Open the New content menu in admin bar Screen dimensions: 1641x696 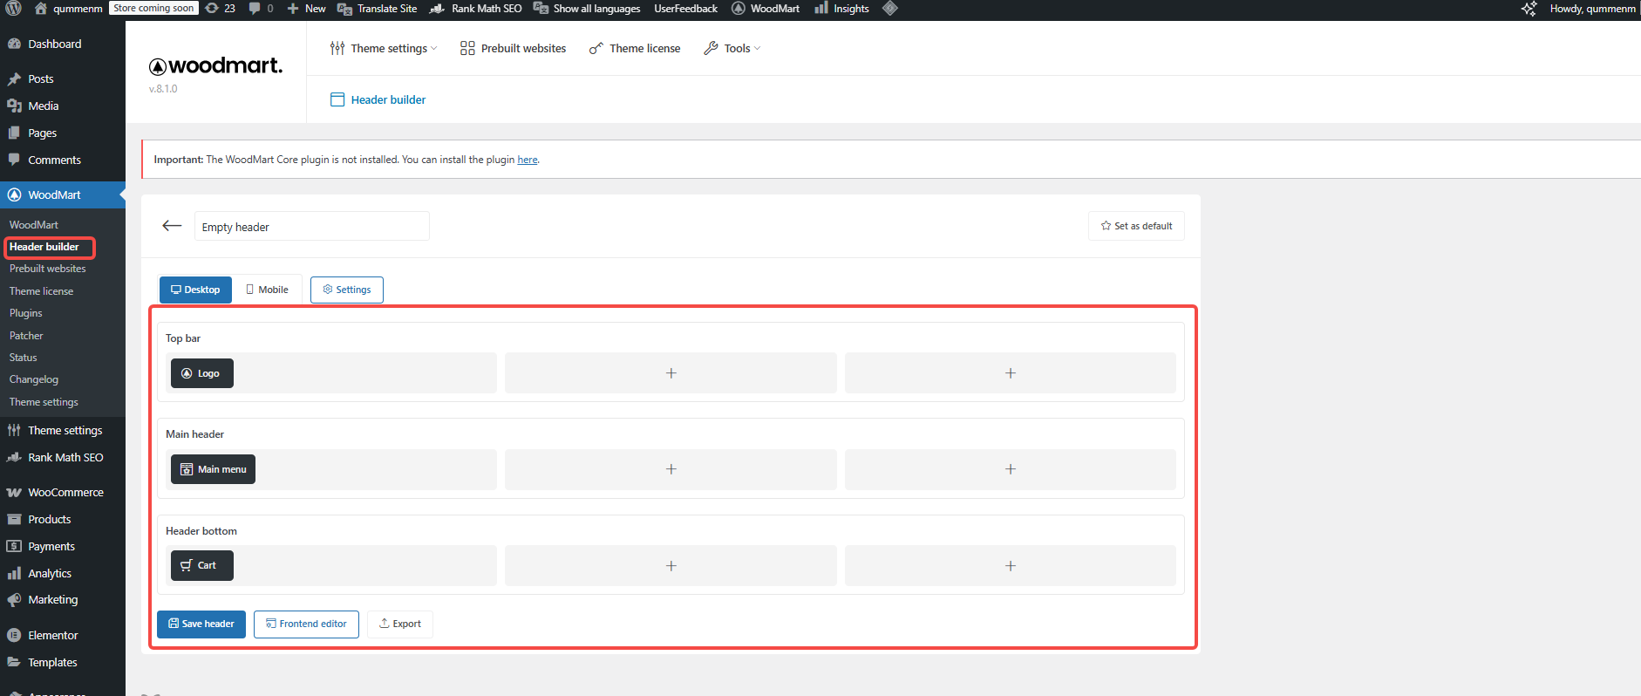pyautogui.click(x=307, y=9)
